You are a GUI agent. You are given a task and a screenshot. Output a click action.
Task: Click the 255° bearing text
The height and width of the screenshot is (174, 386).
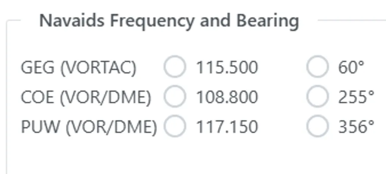[x=356, y=98]
